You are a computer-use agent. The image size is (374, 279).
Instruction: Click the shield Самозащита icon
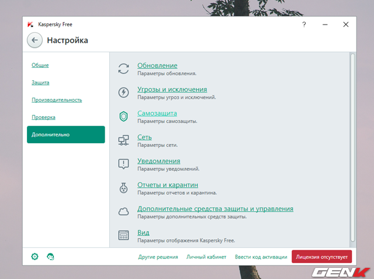point(123,116)
